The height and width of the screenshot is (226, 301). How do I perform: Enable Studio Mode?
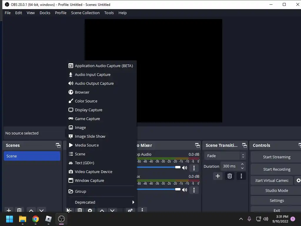point(276,190)
